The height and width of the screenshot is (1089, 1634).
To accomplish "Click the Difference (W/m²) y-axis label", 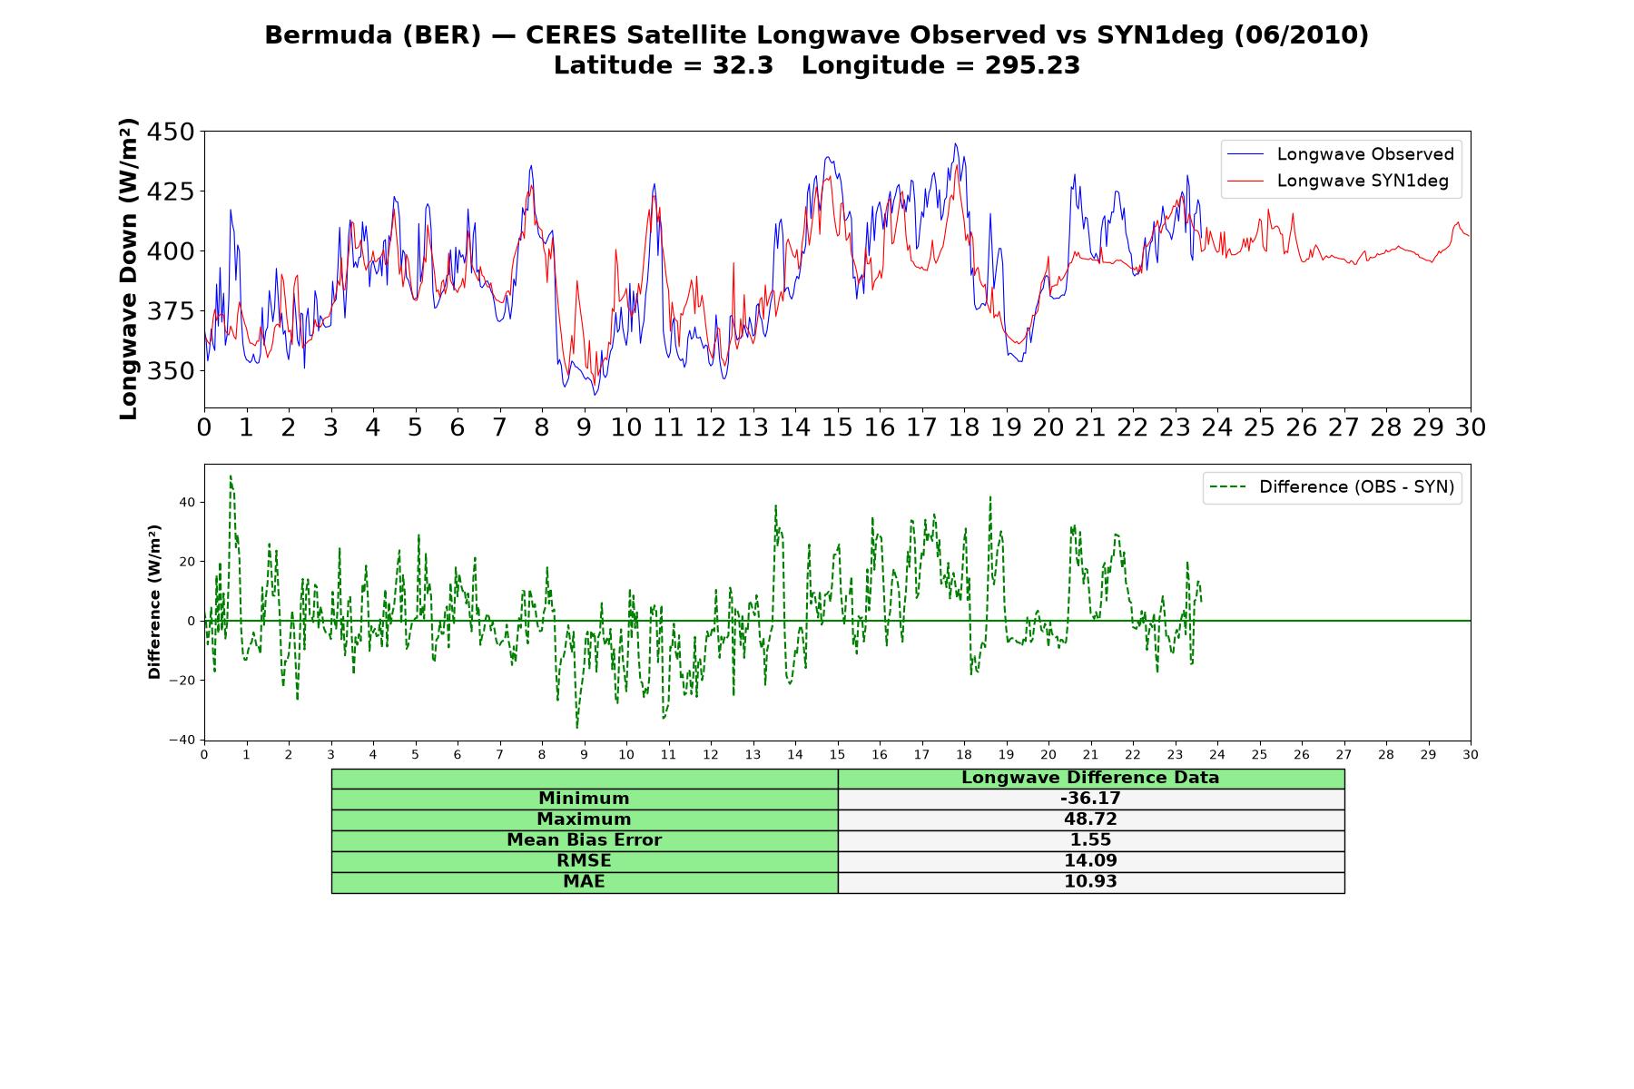I will (154, 602).
